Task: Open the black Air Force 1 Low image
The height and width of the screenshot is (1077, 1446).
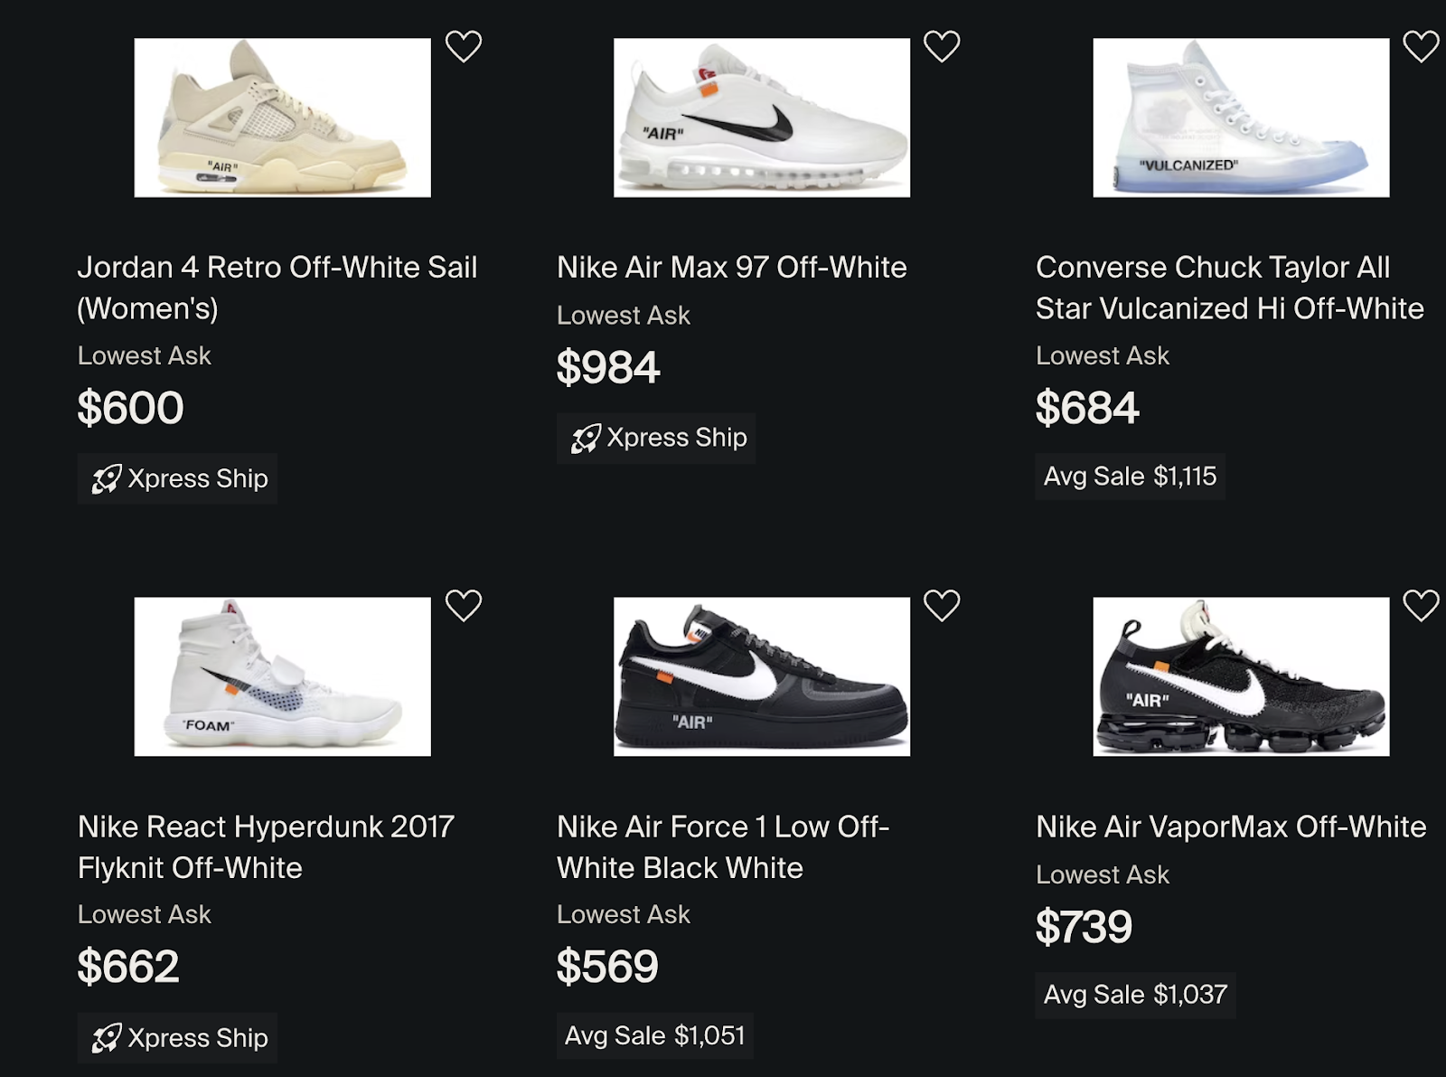Action: click(x=762, y=676)
